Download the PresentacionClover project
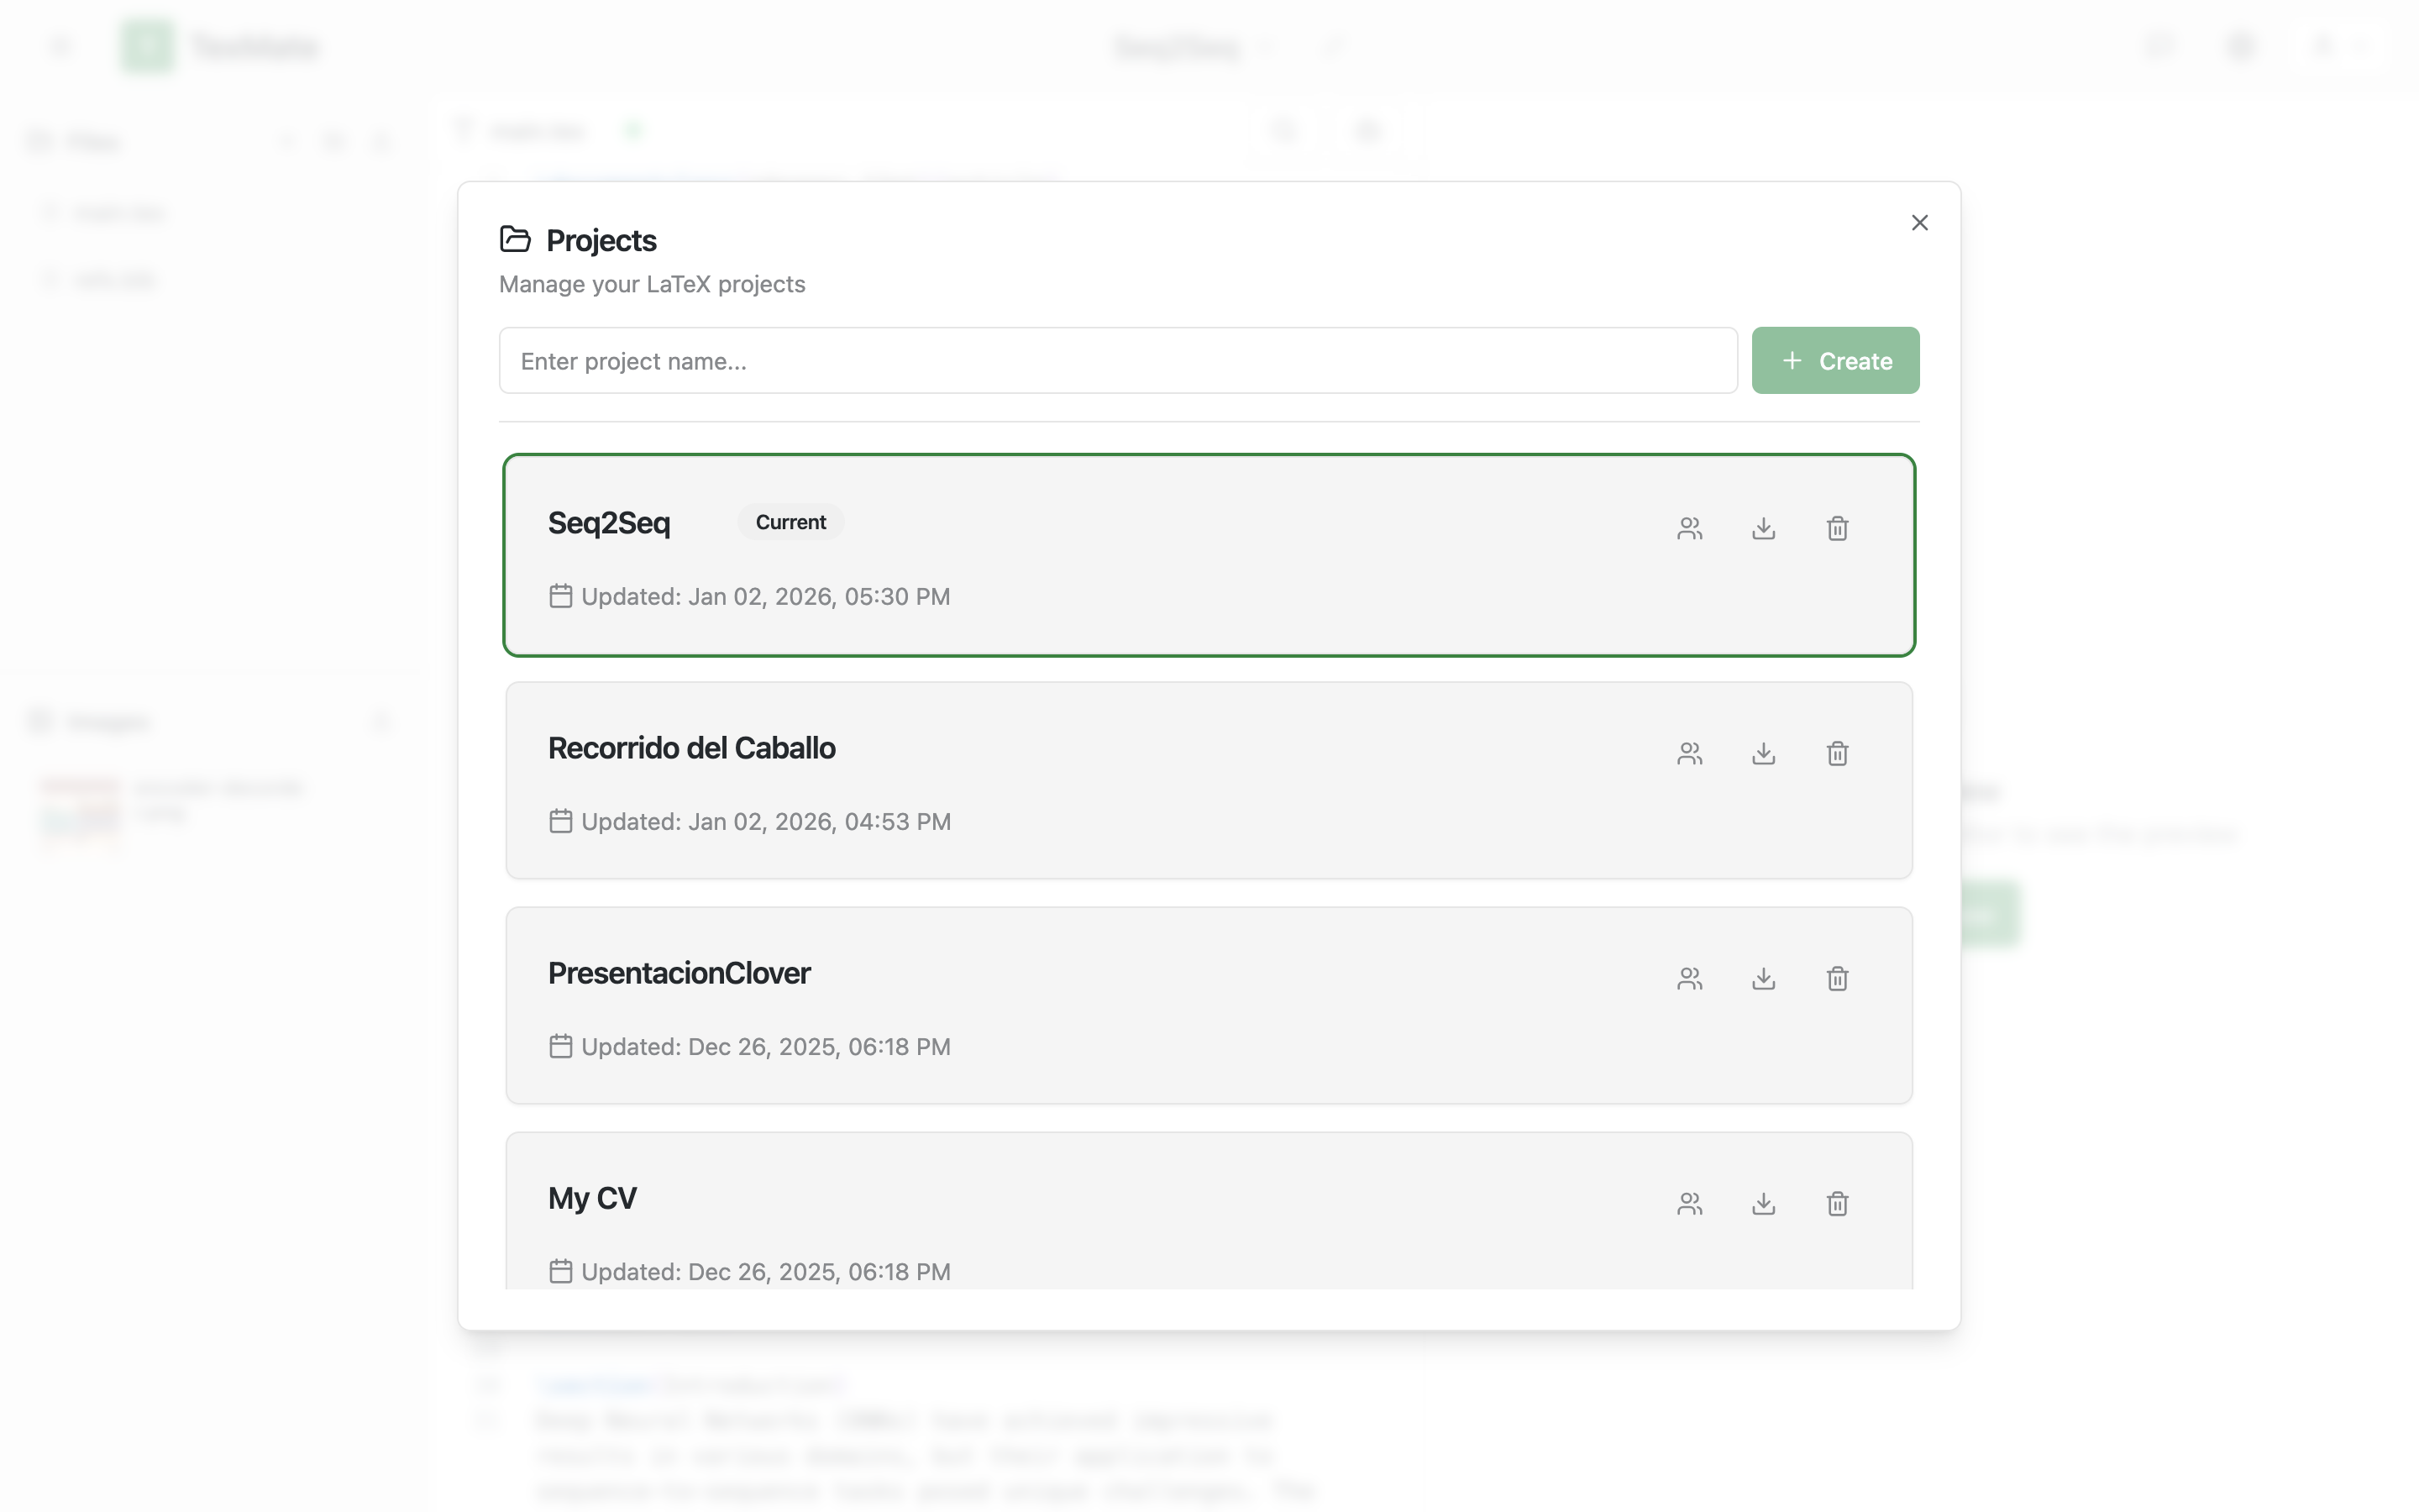 (x=1763, y=978)
